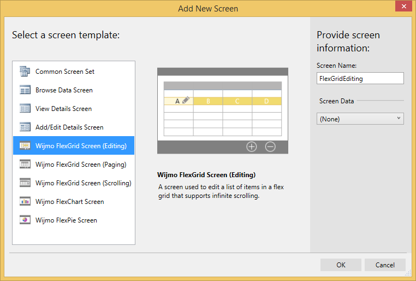Click the View Details Screen icon

(x=25, y=108)
